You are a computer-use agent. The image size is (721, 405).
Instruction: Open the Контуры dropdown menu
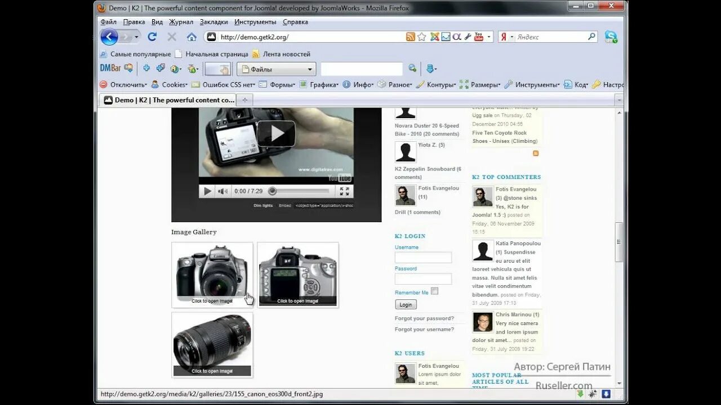[x=436, y=84]
